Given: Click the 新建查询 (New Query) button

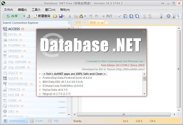Looking at the screenshot, I should 42,16.
